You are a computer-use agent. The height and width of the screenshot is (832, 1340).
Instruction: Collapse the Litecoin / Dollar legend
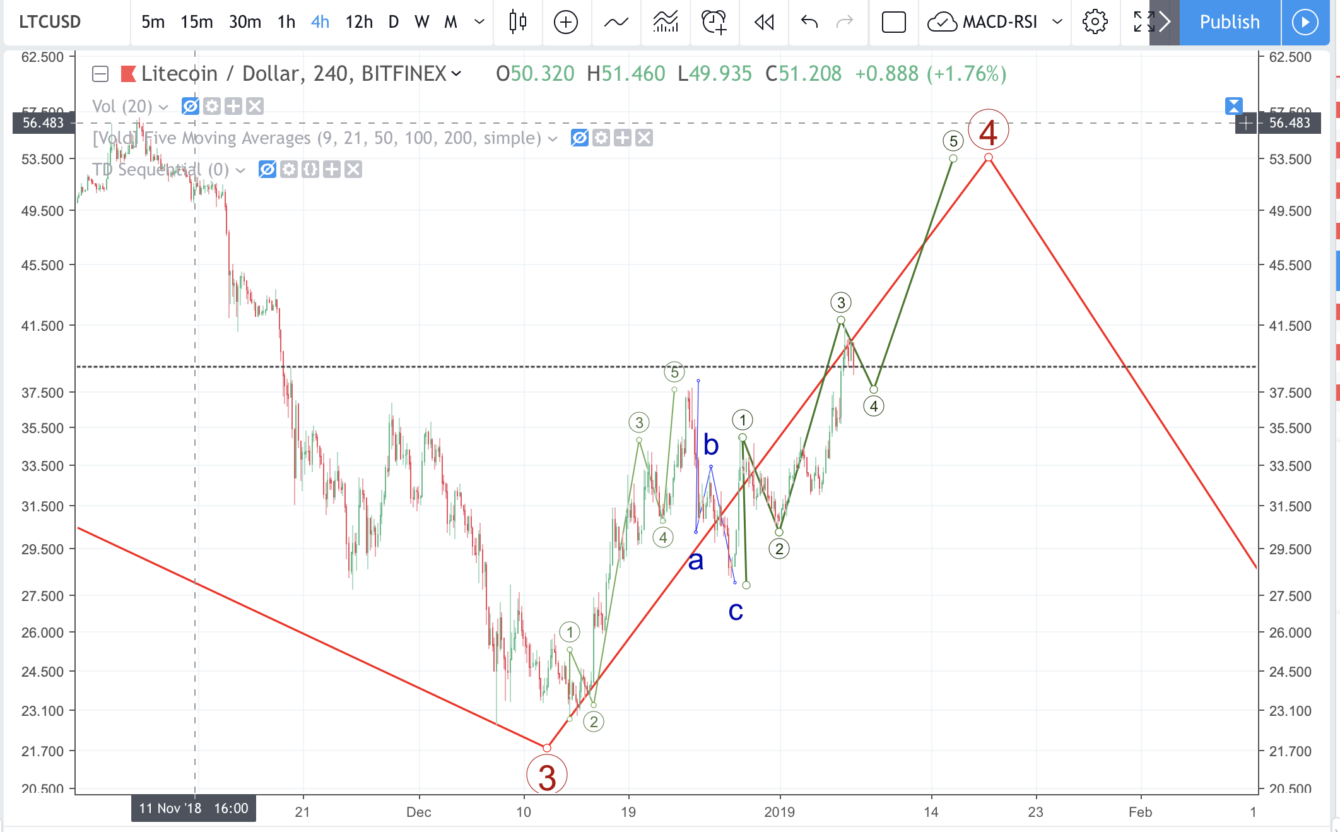tap(100, 74)
